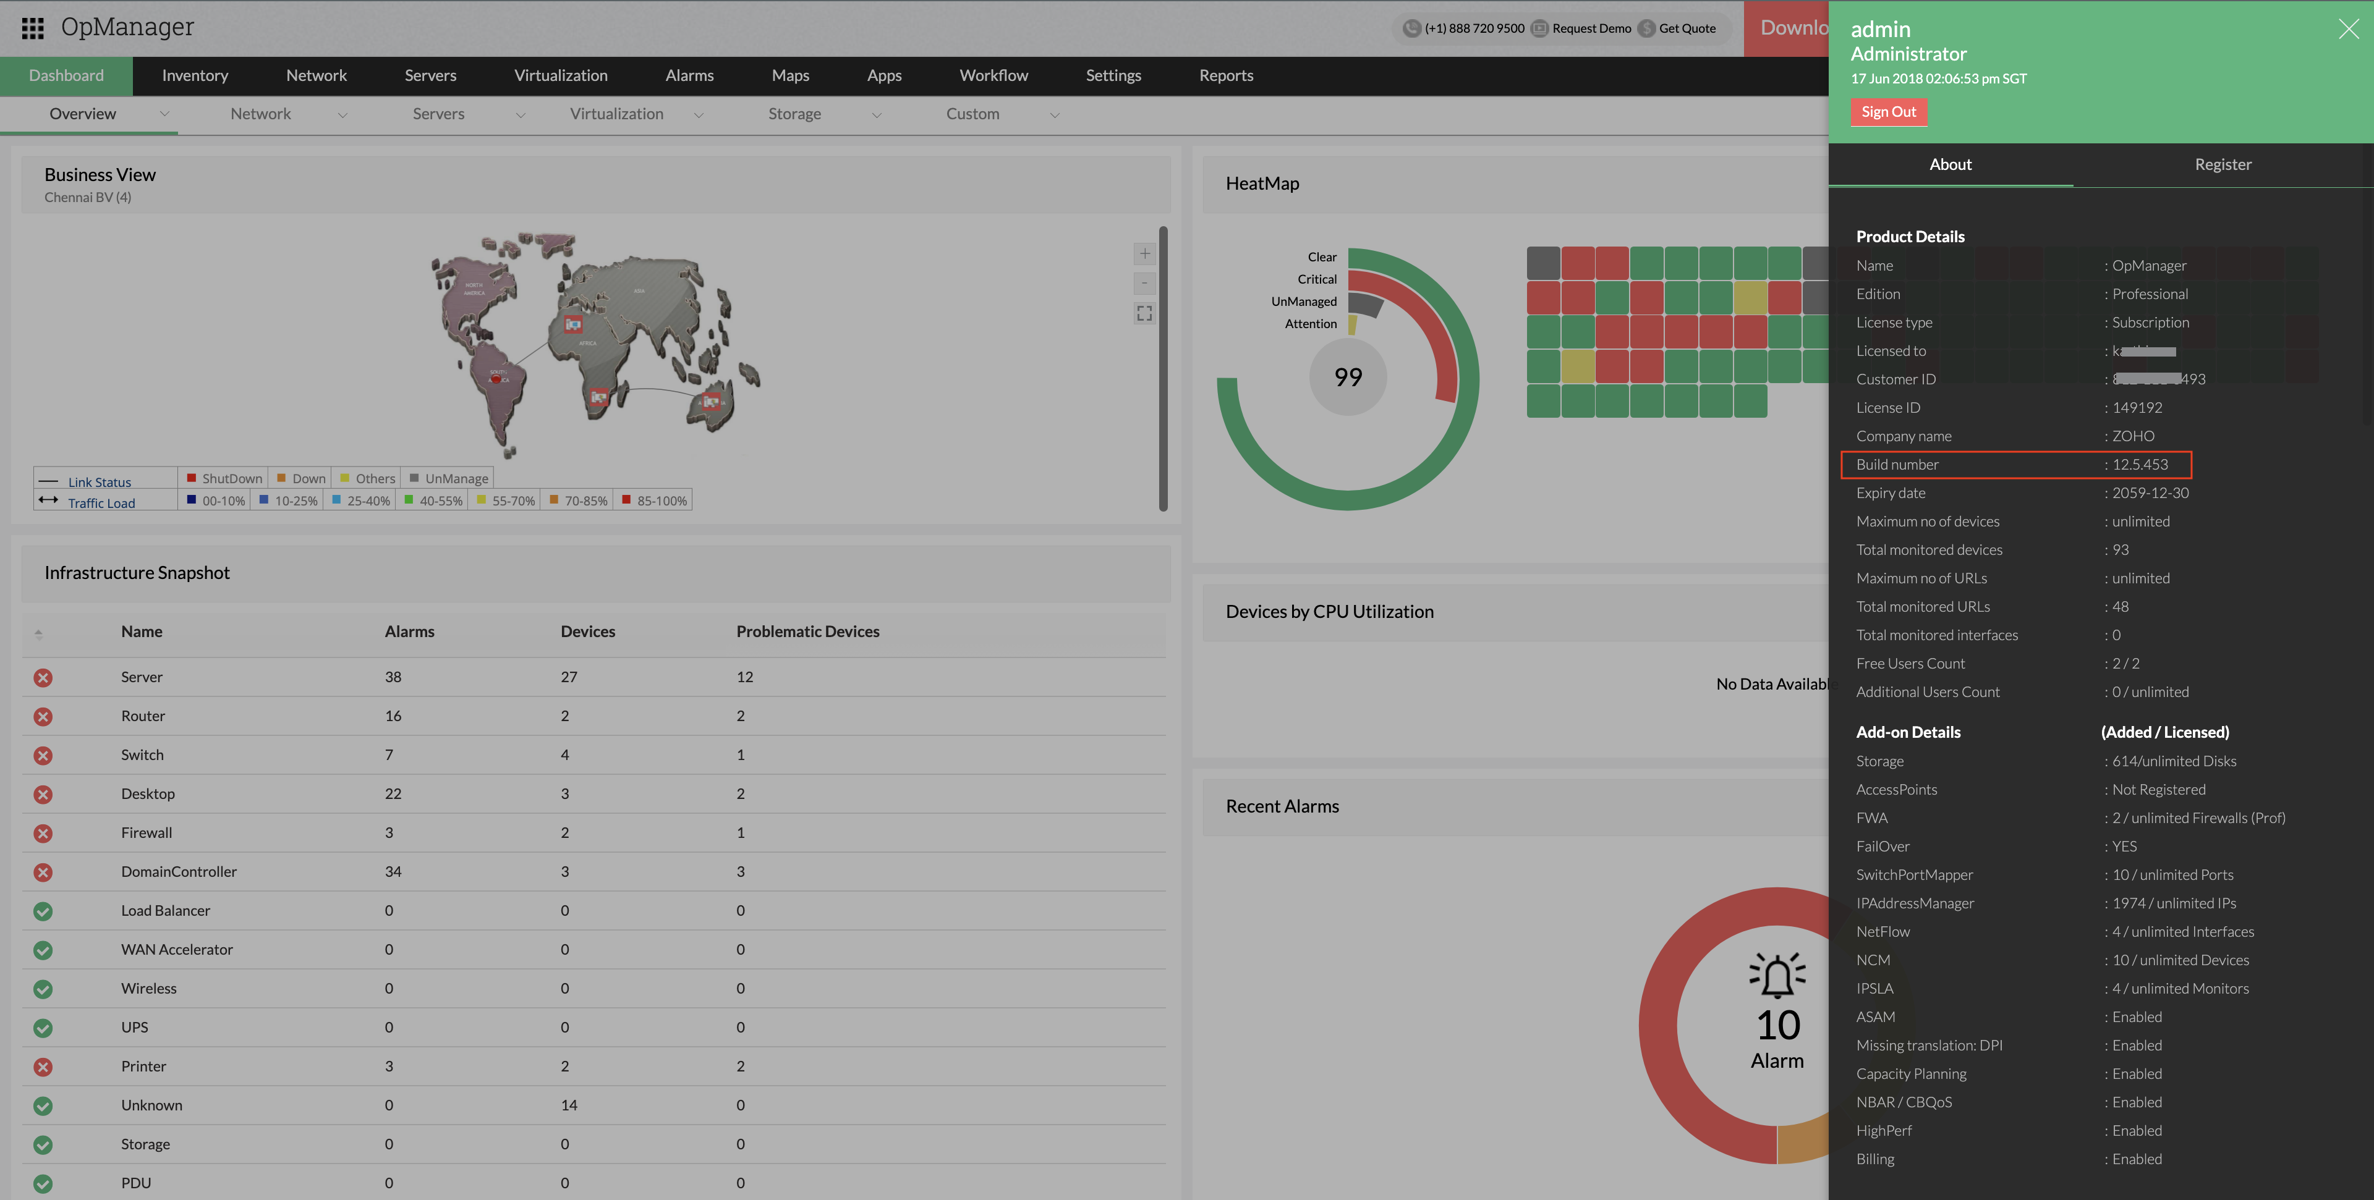Open the Traffic Load legend link
The width and height of the screenshot is (2374, 1200).
tap(101, 503)
